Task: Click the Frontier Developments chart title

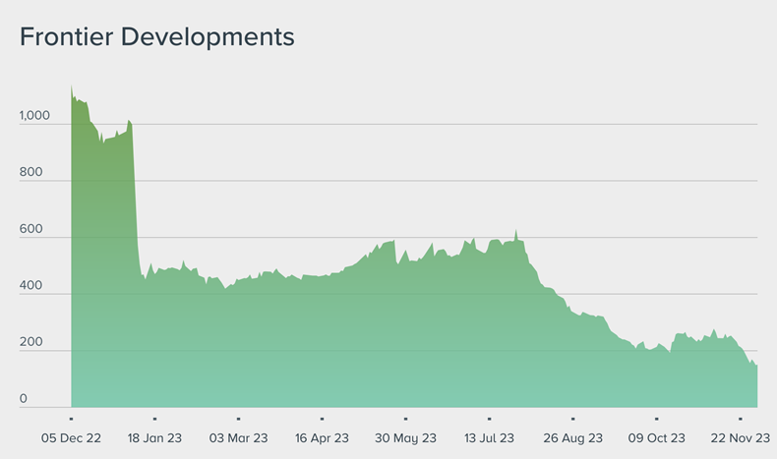Action: pyautogui.click(x=157, y=37)
